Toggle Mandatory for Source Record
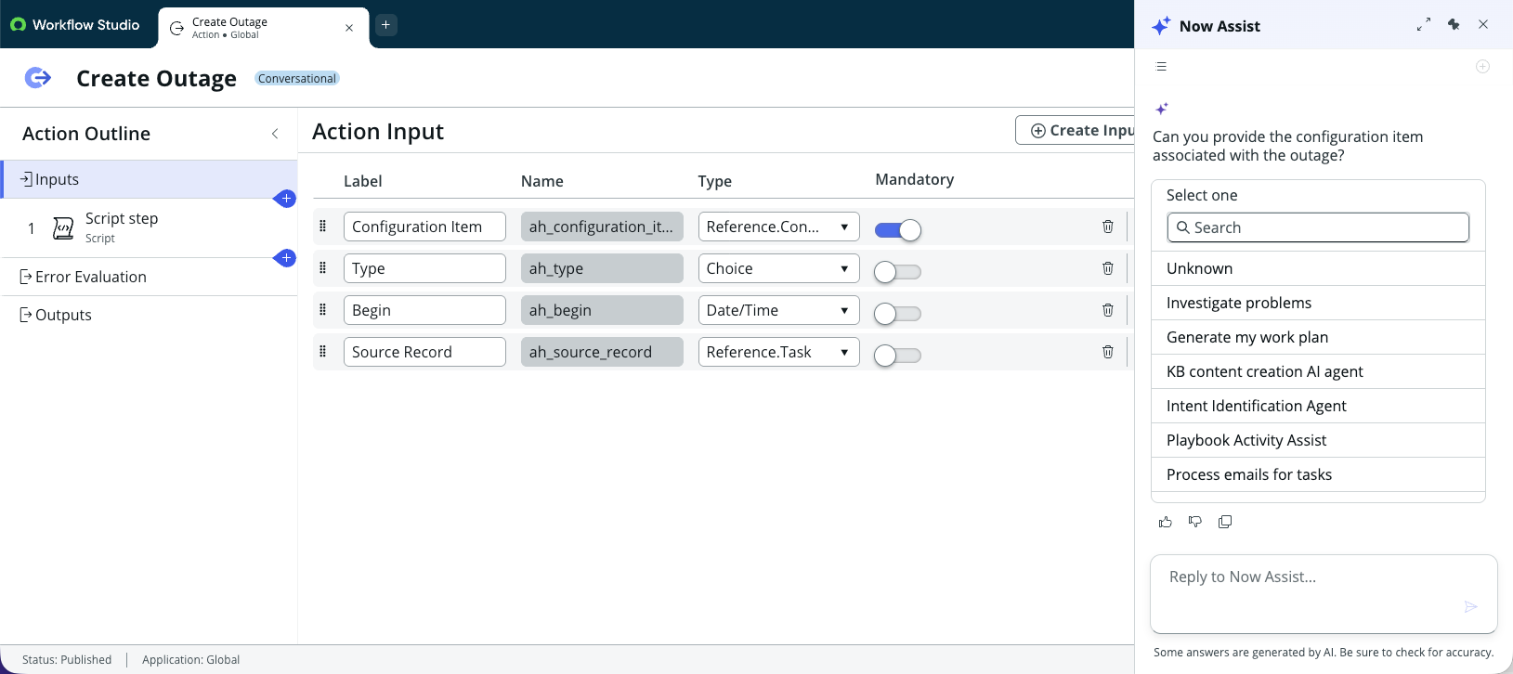The height and width of the screenshot is (674, 1513). point(898,356)
